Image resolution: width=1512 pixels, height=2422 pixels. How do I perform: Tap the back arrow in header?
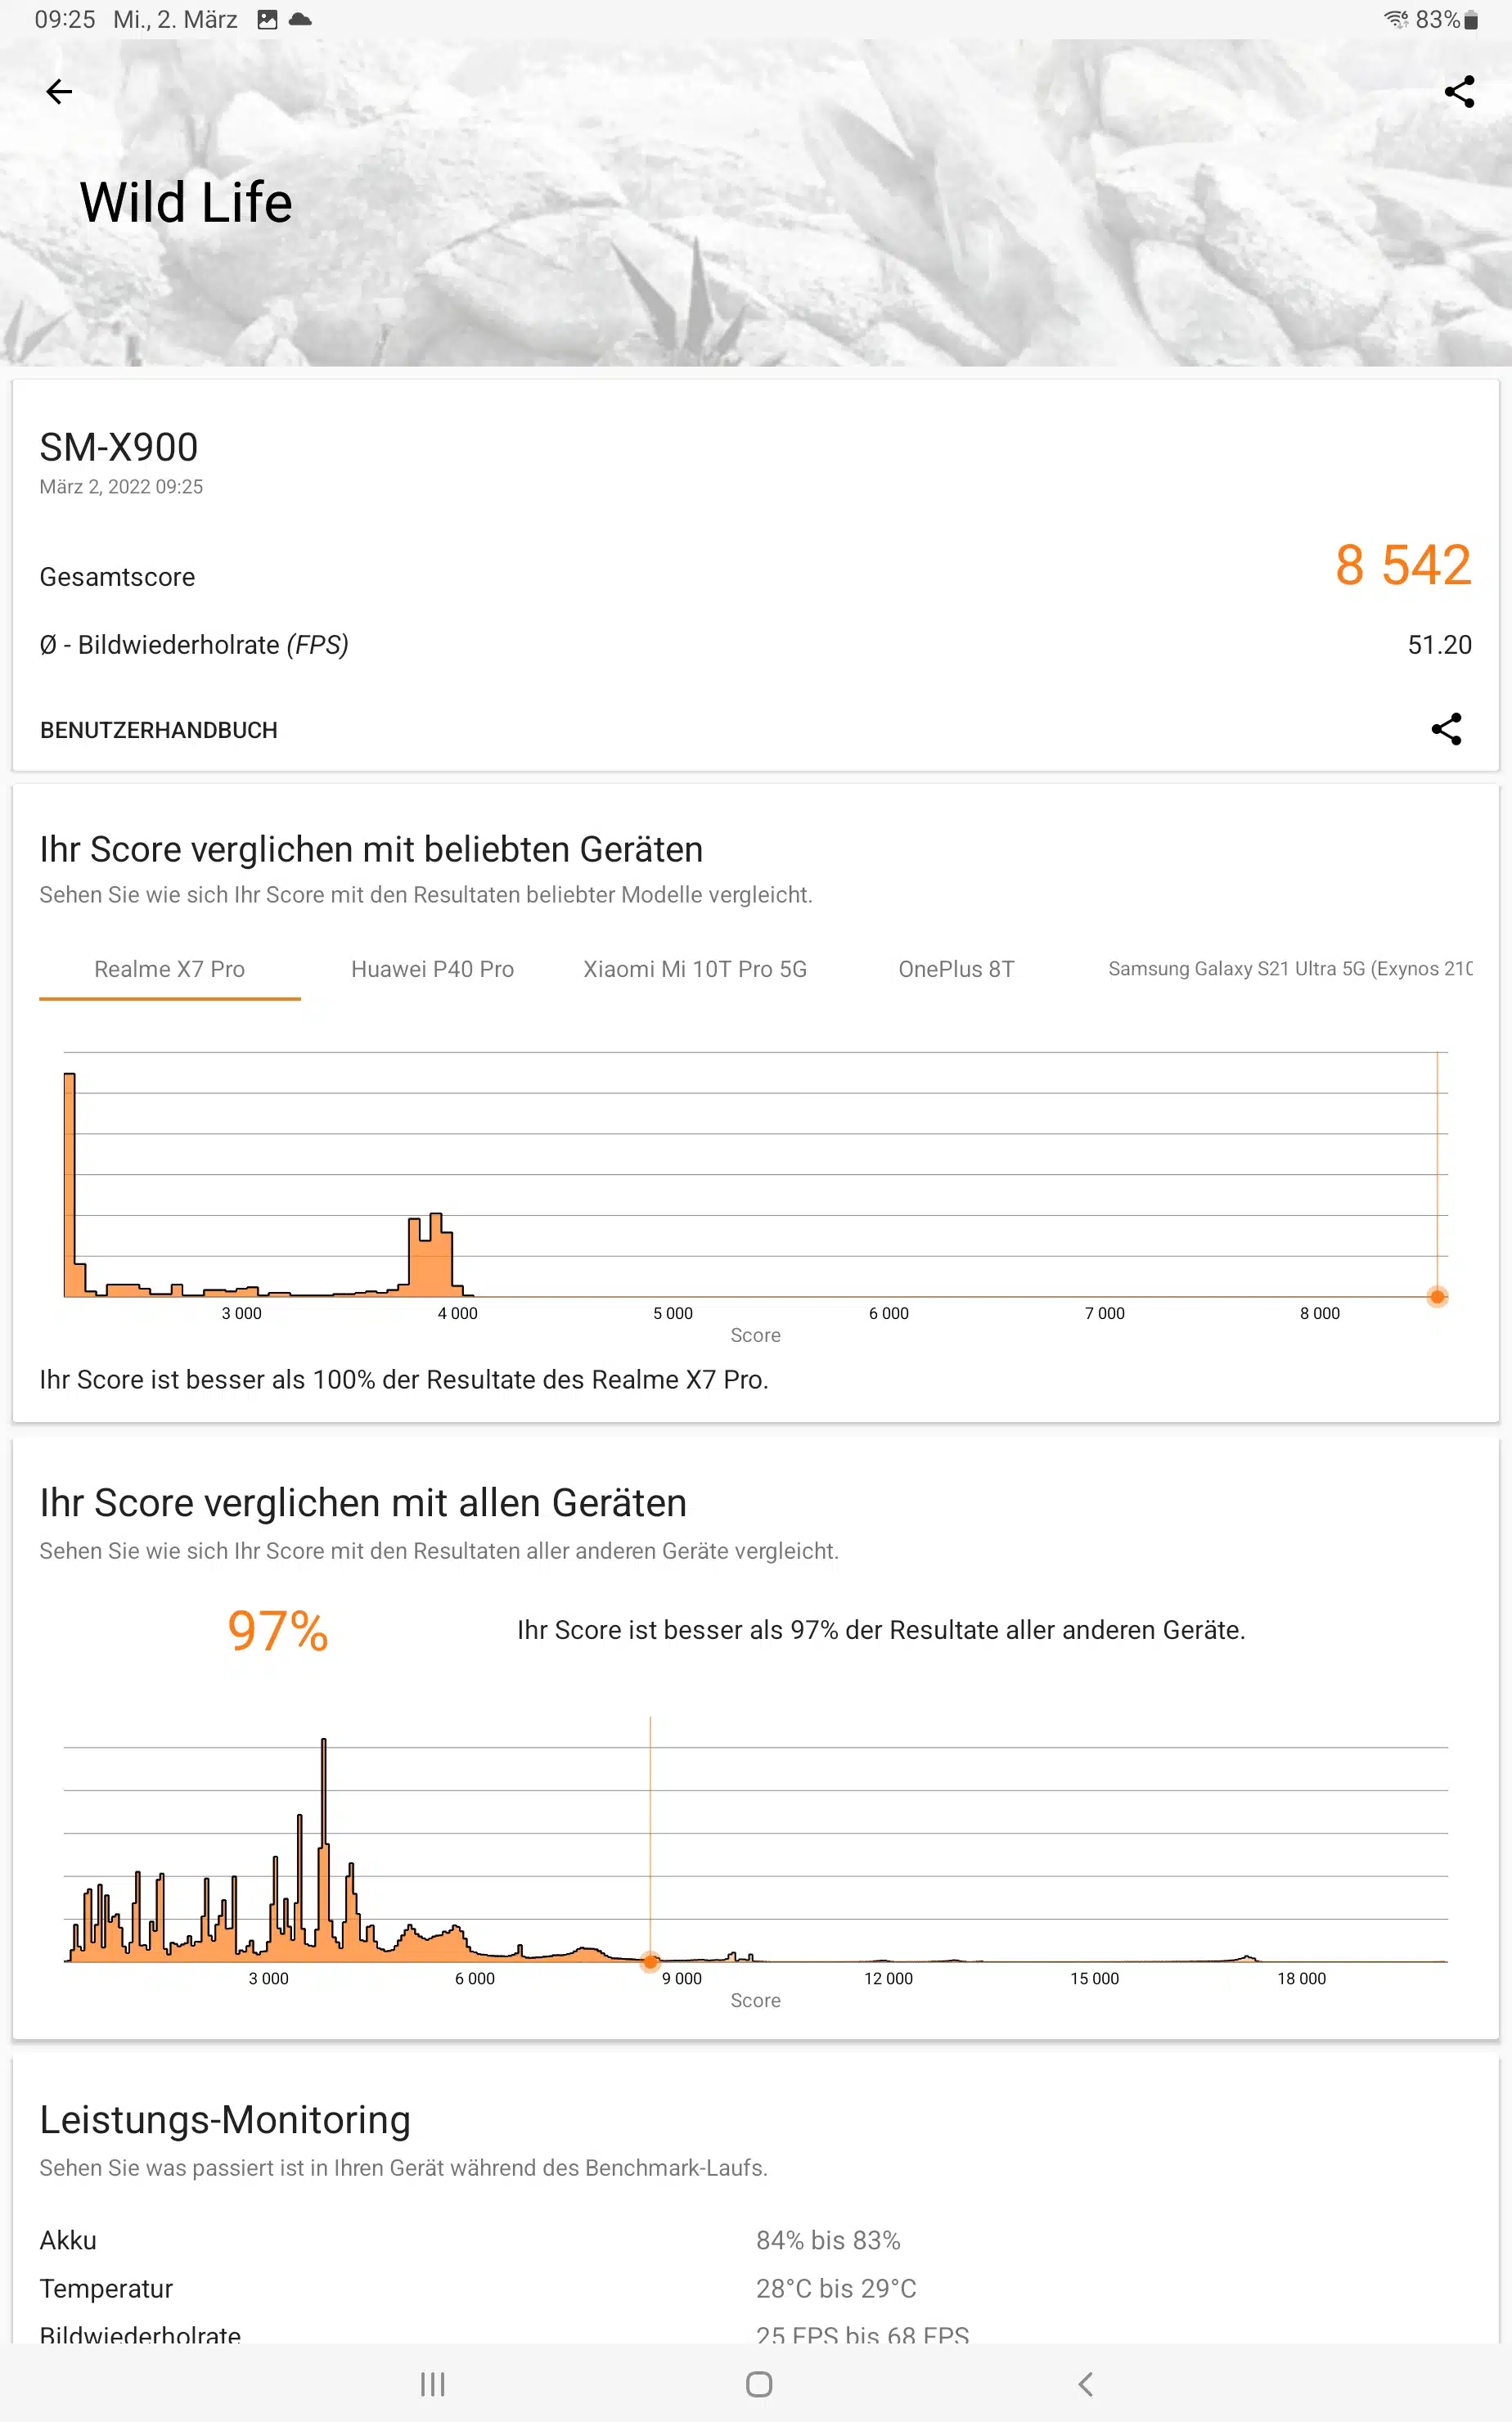pyautogui.click(x=59, y=92)
